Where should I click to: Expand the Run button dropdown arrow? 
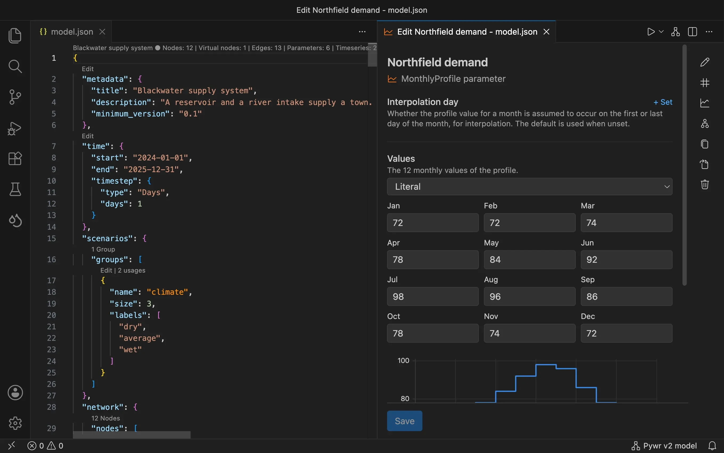[661, 32]
